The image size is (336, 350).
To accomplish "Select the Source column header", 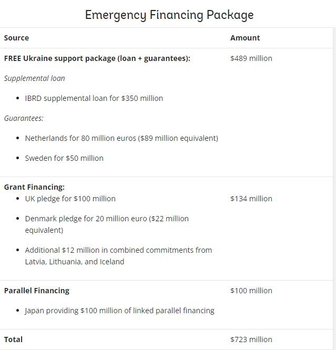I will 16,38.
